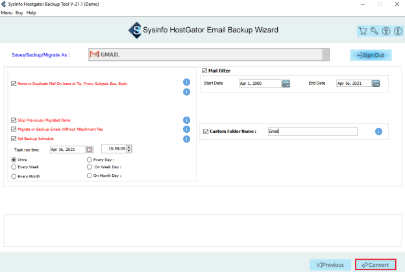Click the Task run time date field
The width and height of the screenshot is (405, 272).
67,150
